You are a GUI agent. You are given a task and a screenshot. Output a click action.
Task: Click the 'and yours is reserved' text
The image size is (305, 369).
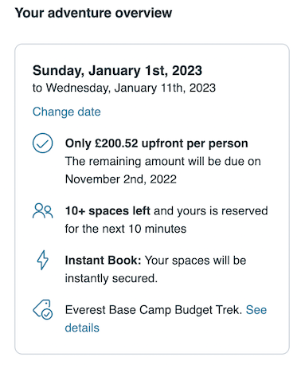point(211,211)
